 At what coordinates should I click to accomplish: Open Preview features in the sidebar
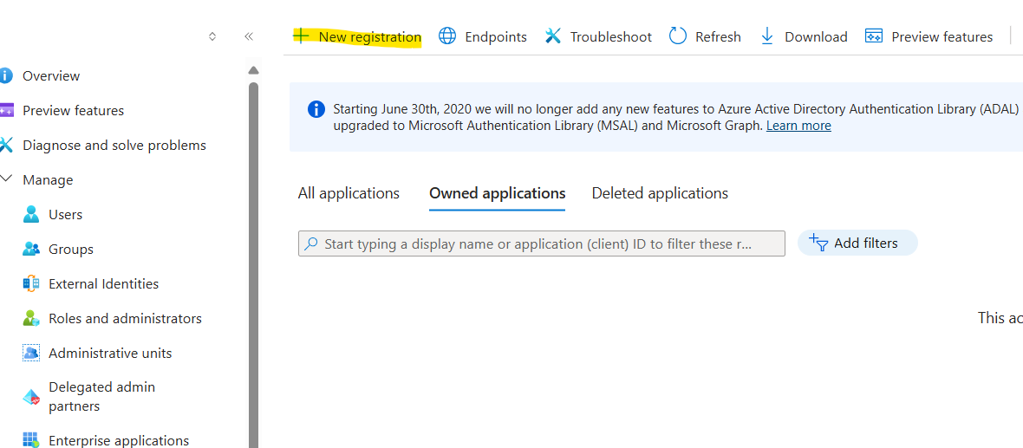pos(73,110)
